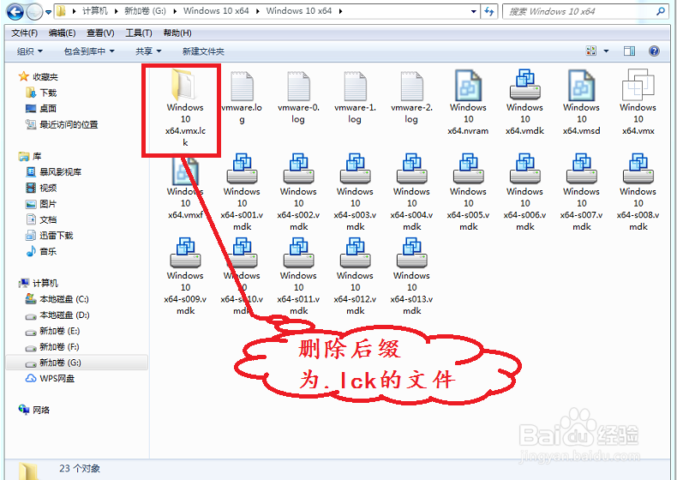677x480 pixels.
Task: Open the 共享 dropdown
Action: pyautogui.click(x=148, y=51)
